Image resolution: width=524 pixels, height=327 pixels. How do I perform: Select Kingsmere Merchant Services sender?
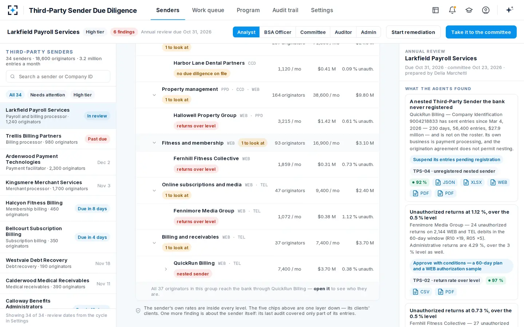[x=58, y=185]
